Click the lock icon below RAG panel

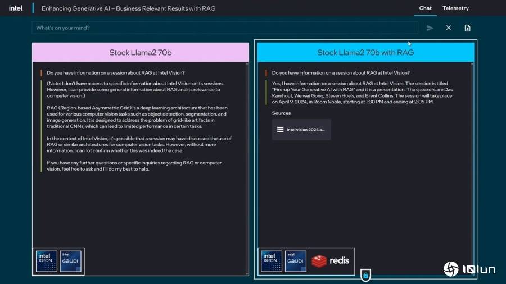click(365, 276)
